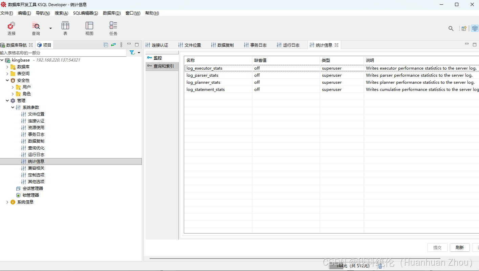Screen dimensions: 479x271
Task: Select 查询优化 in the tree
Action: click(x=36, y=148)
